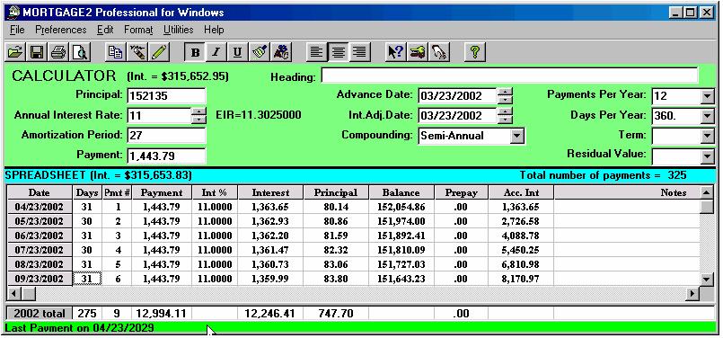
Task: Click the green question mark help icon
Action: pos(474,52)
